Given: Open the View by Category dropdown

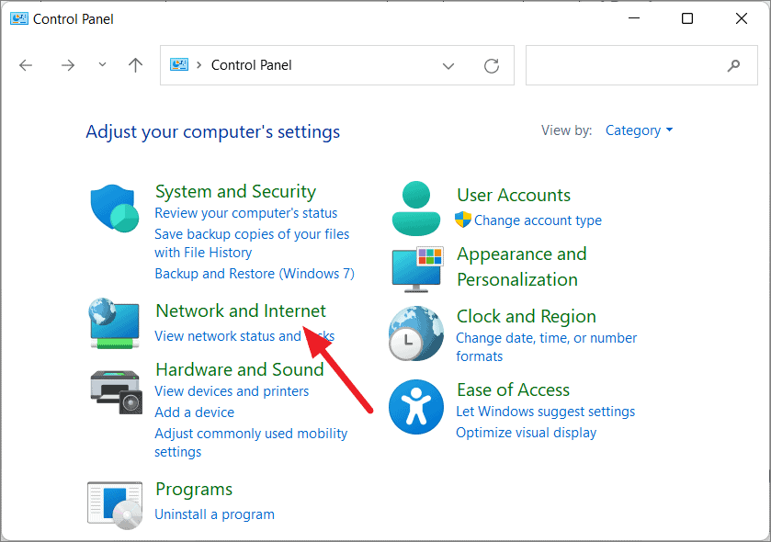Looking at the screenshot, I should pos(639,130).
